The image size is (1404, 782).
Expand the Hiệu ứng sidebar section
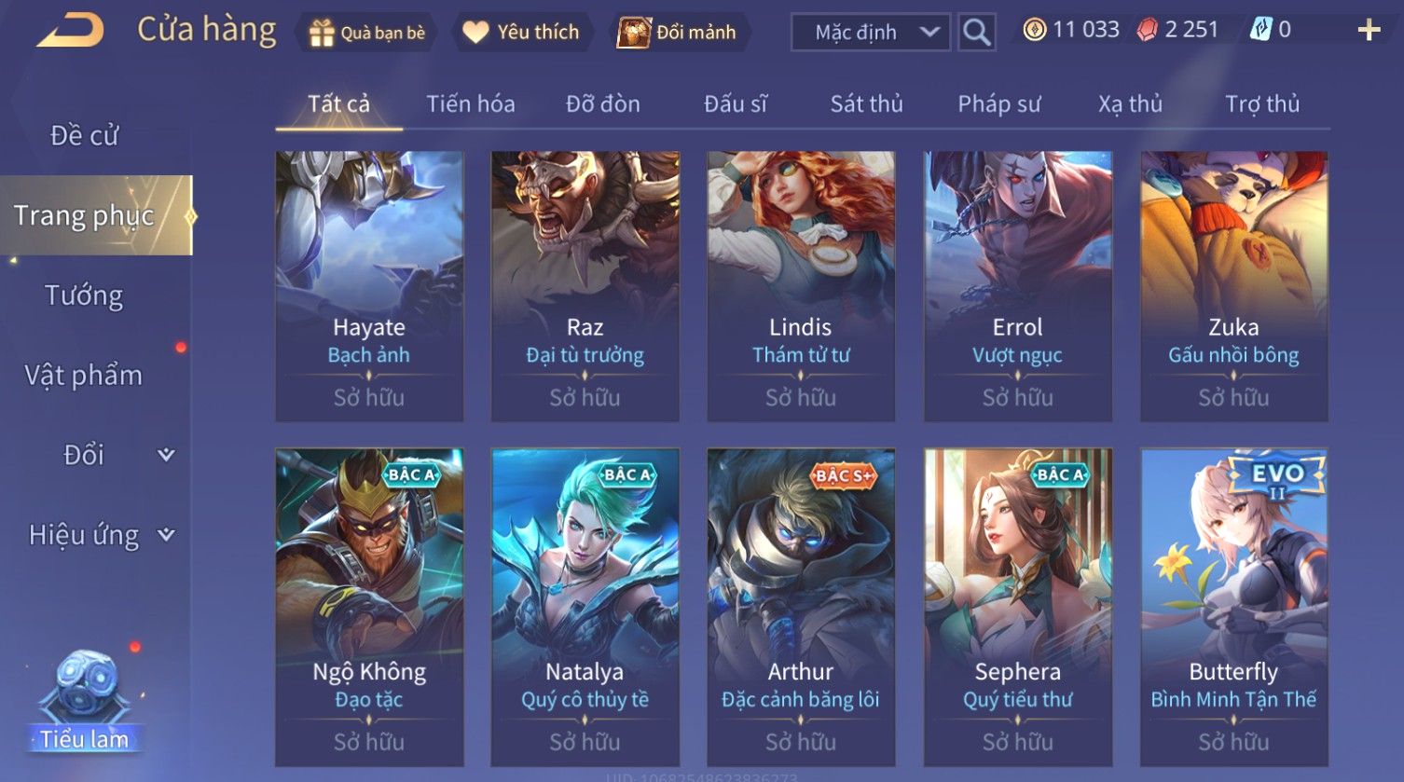pos(97,535)
